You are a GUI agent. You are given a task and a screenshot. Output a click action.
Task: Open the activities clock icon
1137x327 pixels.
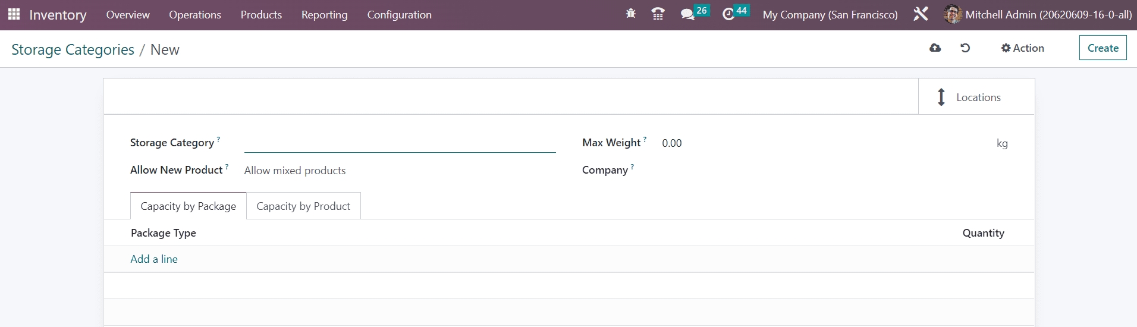[728, 14]
